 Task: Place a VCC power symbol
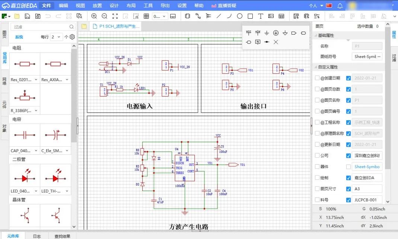(249, 32)
